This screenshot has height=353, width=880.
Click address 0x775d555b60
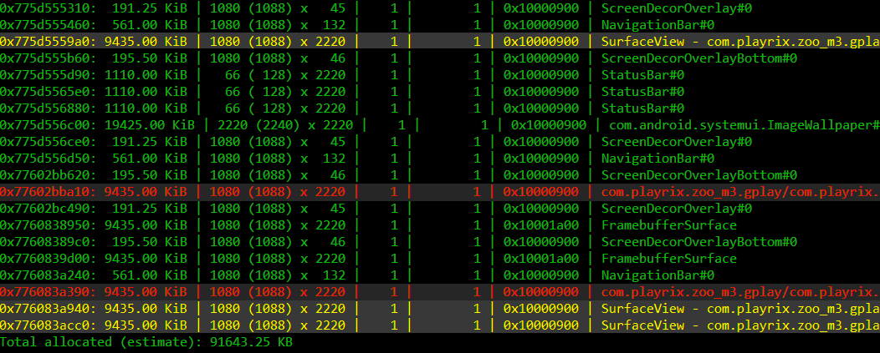click(48, 58)
